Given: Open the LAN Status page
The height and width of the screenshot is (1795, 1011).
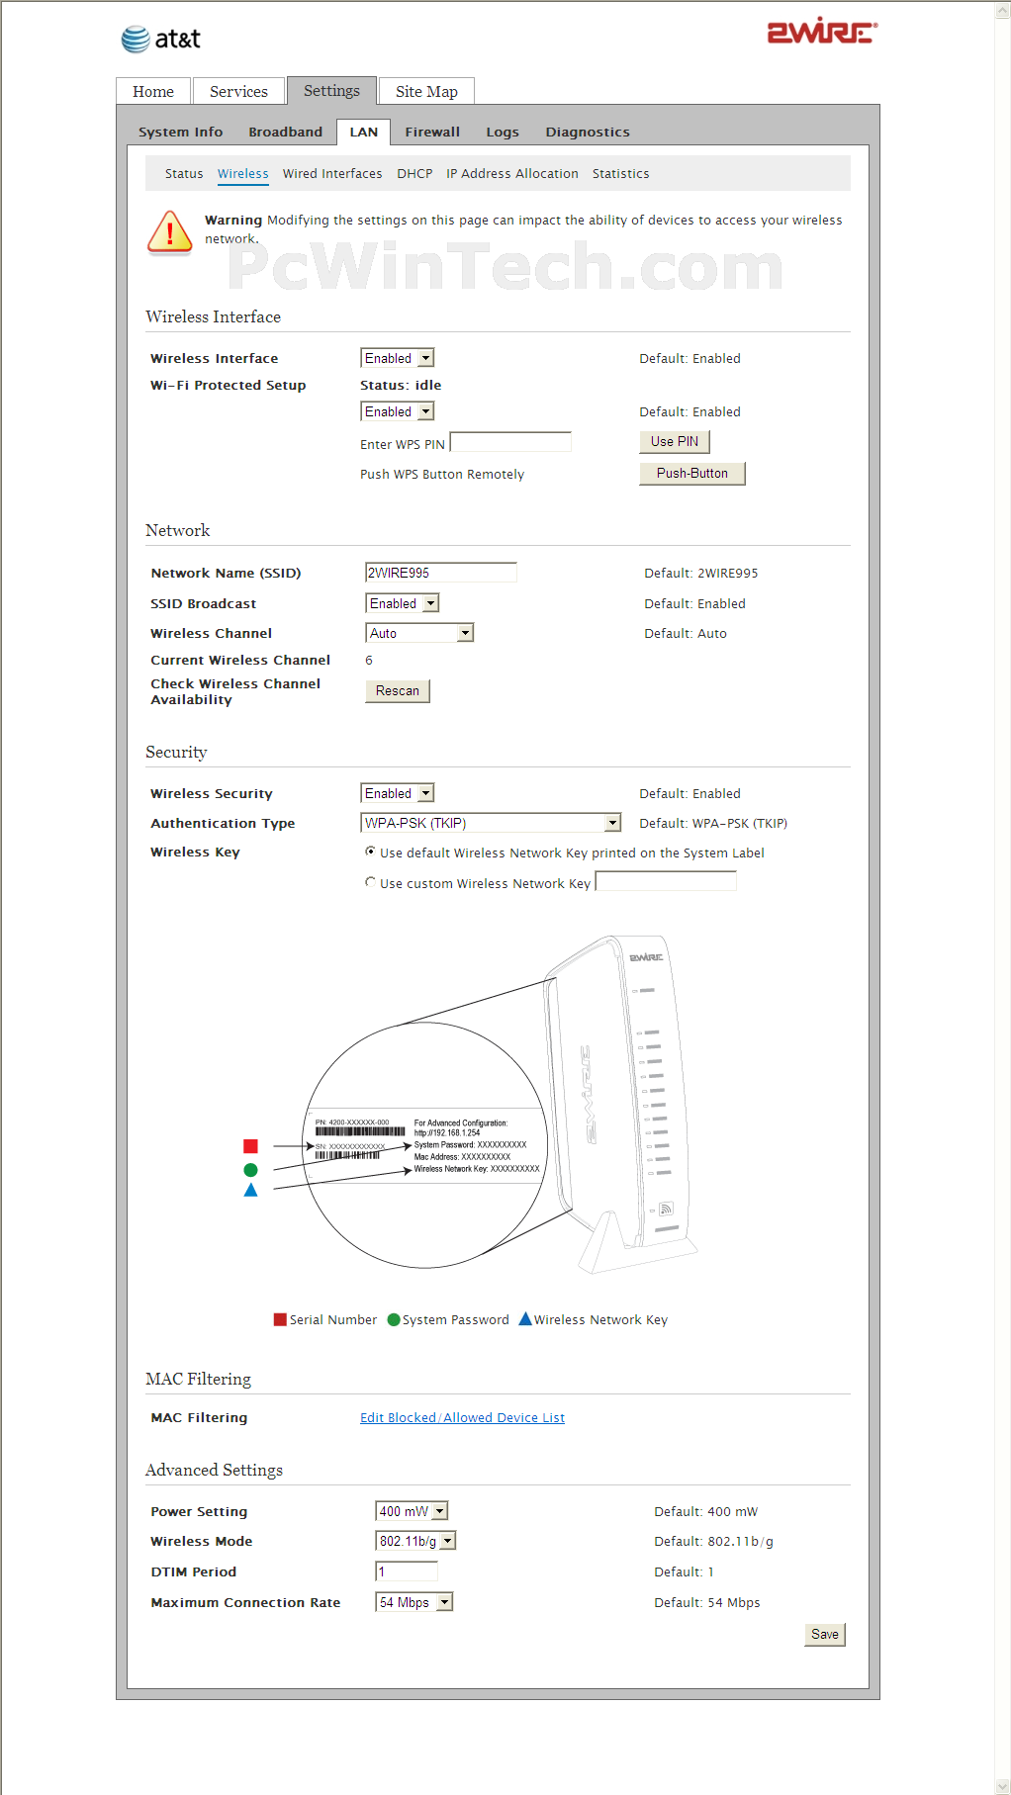Looking at the screenshot, I should click(x=184, y=173).
